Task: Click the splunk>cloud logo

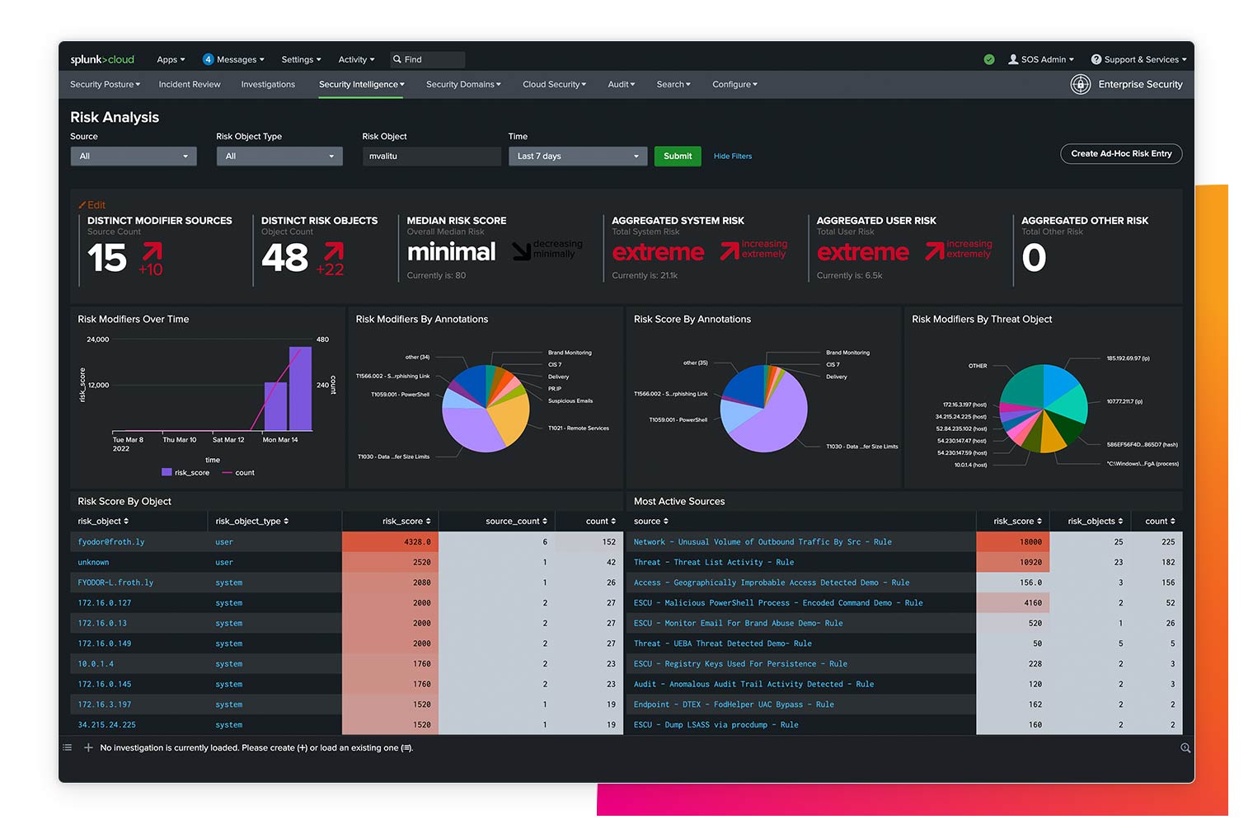Action: pos(101,59)
